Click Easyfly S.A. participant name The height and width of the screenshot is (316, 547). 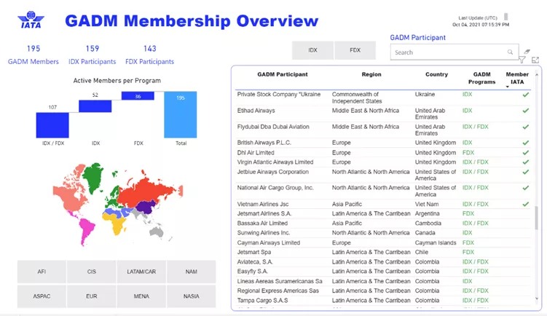(253, 272)
